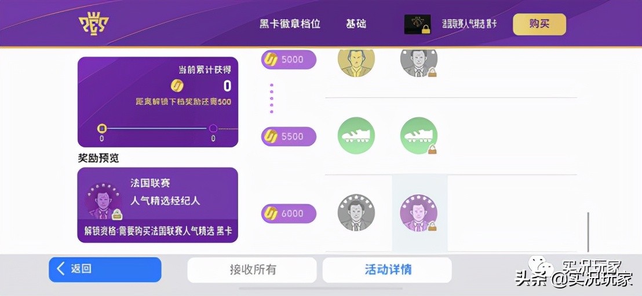Click the 接收所有 receive all button

(252, 270)
